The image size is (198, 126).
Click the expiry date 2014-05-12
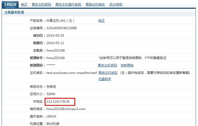point(55,43)
